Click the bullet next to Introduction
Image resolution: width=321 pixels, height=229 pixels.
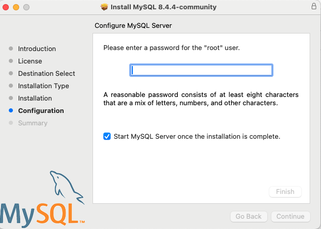click(x=11, y=49)
